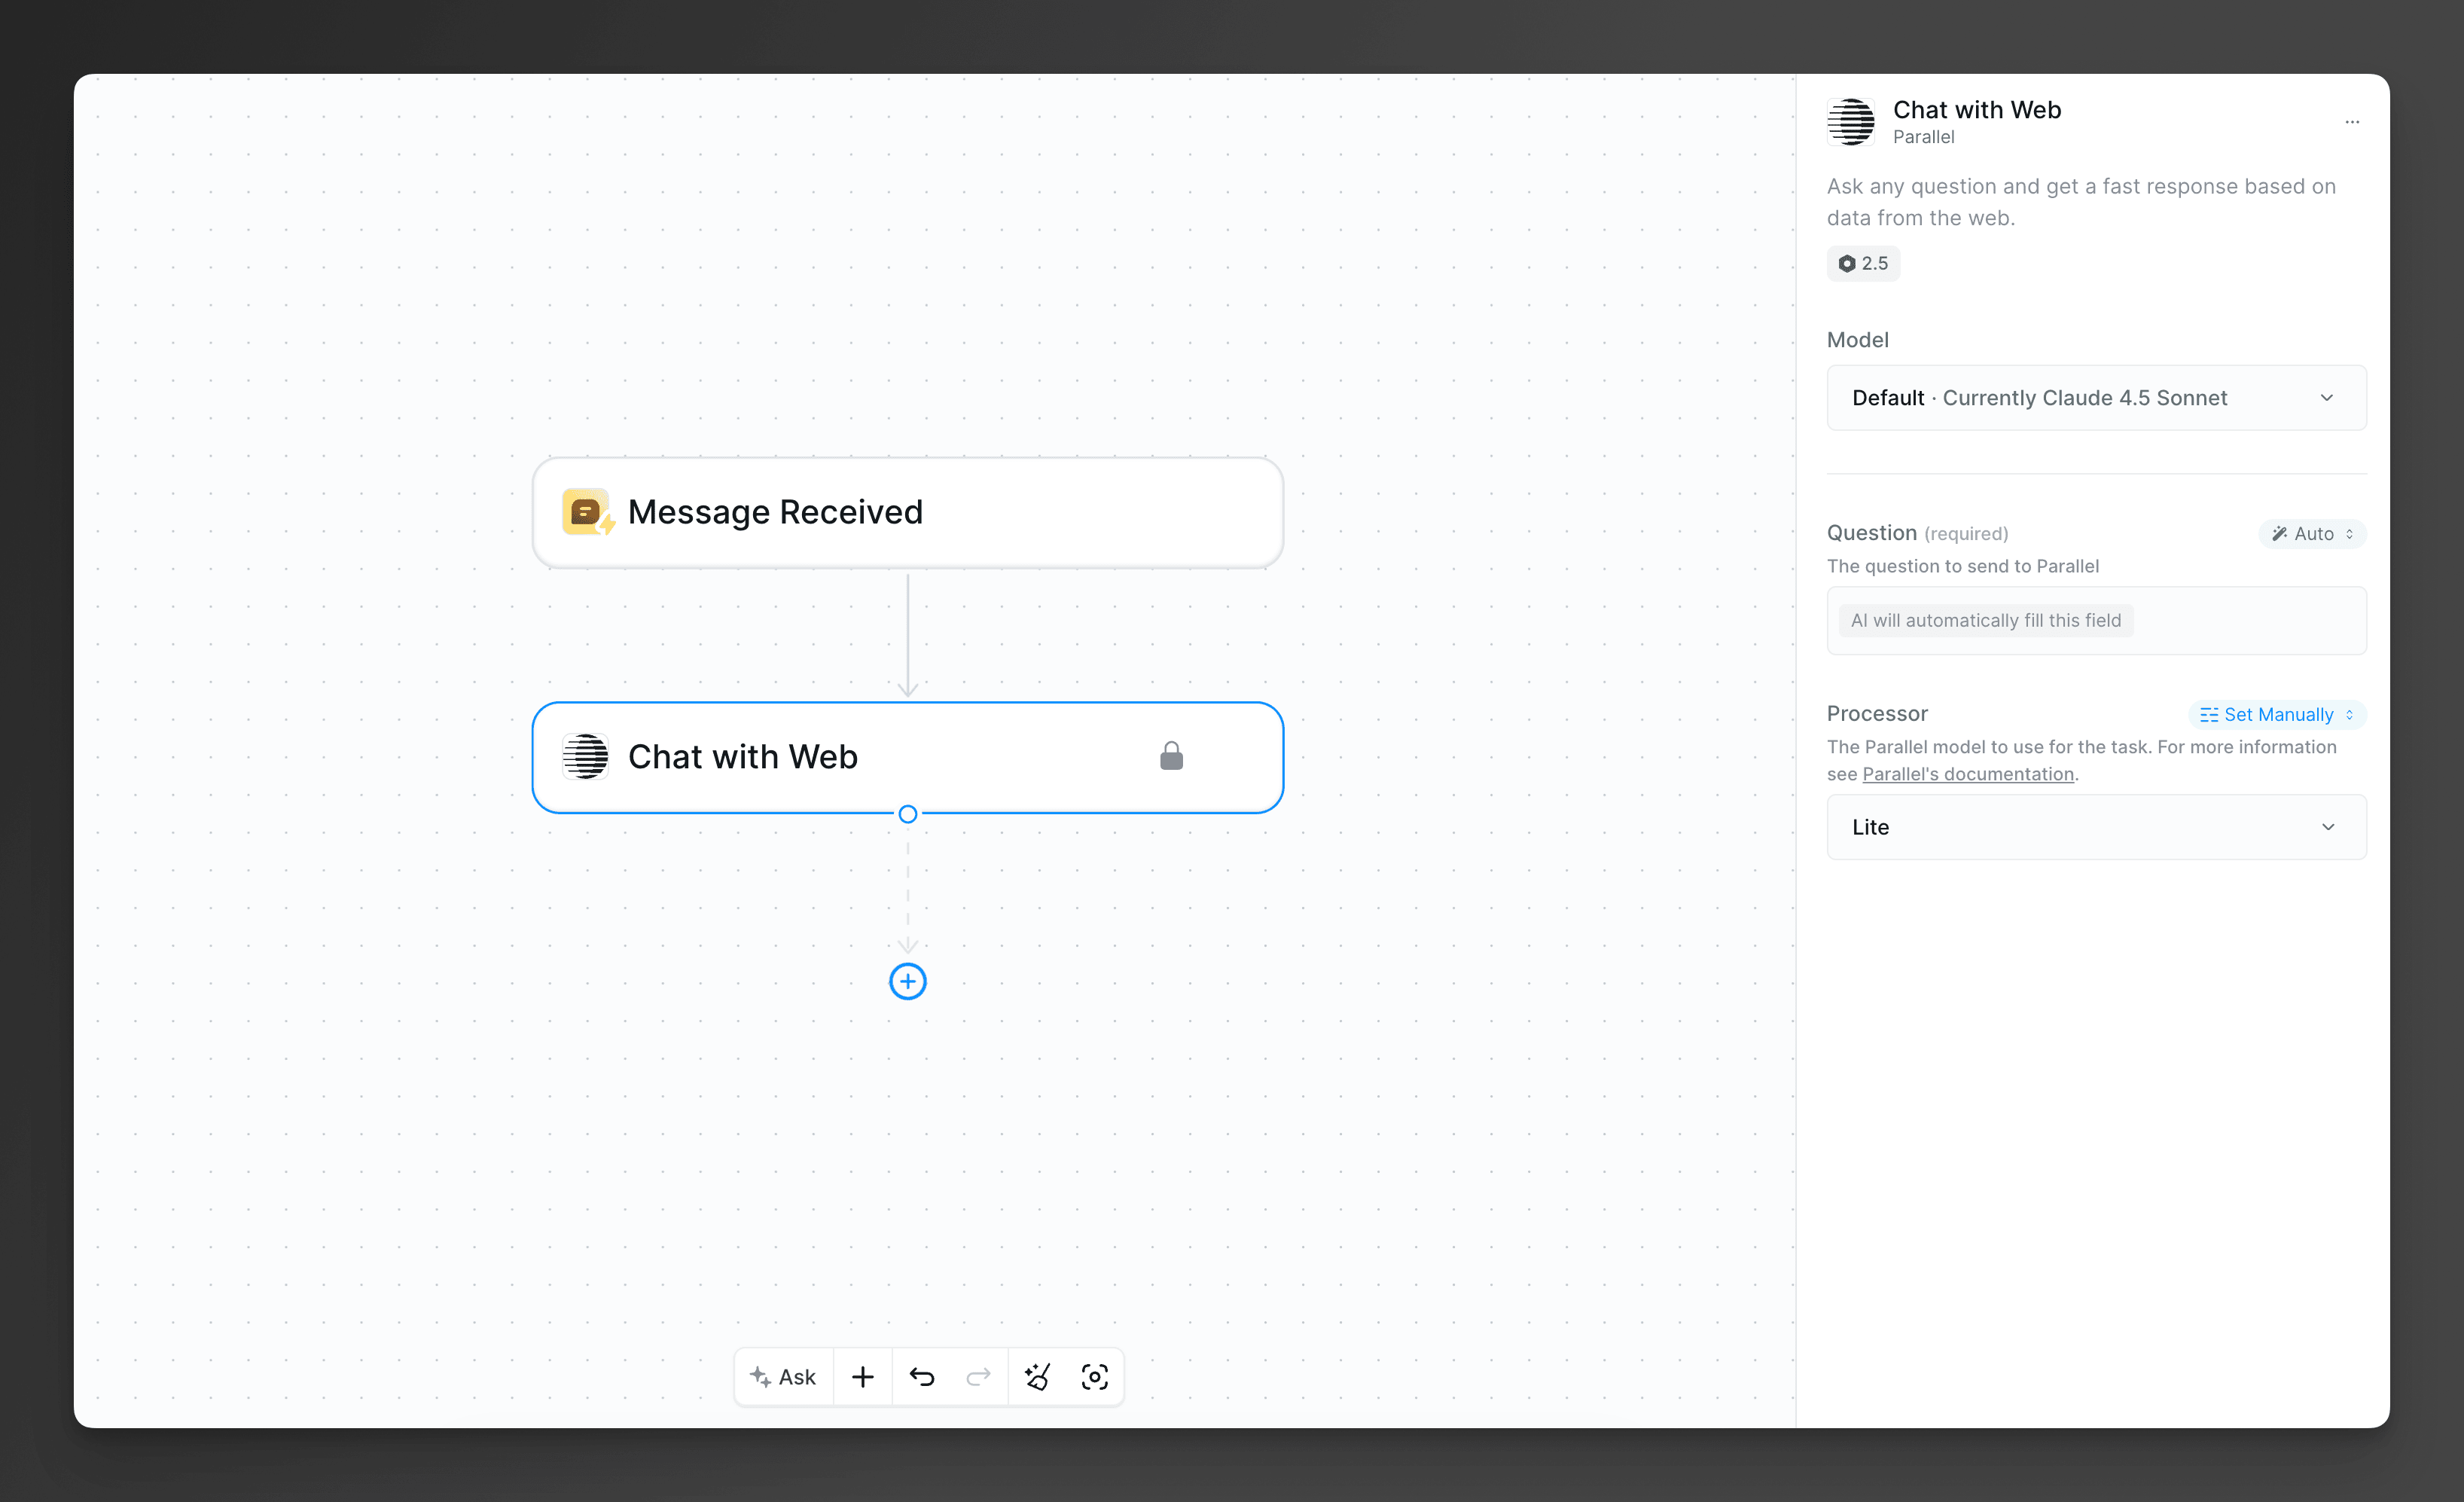
Task: Change Processor from Set Manually mode
Action: click(x=2277, y=714)
